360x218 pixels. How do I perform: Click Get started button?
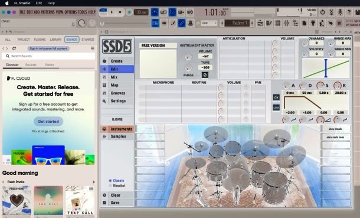pos(48,121)
